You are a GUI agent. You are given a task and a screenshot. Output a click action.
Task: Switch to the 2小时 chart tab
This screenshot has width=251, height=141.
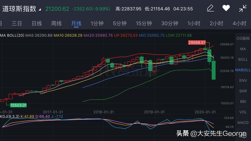coord(216,23)
